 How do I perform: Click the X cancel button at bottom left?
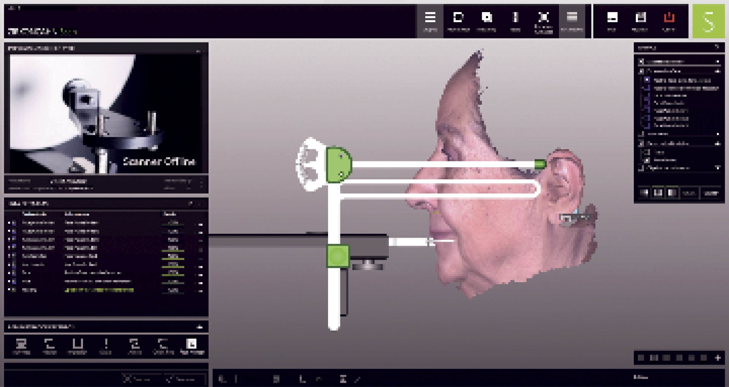(x=137, y=379)
